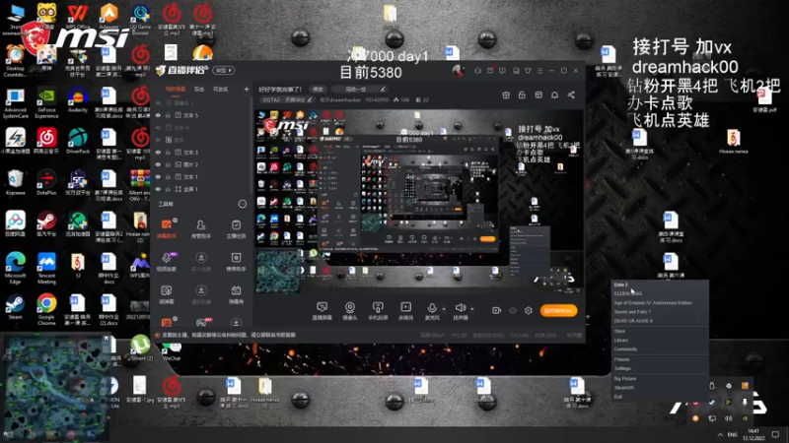Hide the 文本 1 source layer

(158, 177)
